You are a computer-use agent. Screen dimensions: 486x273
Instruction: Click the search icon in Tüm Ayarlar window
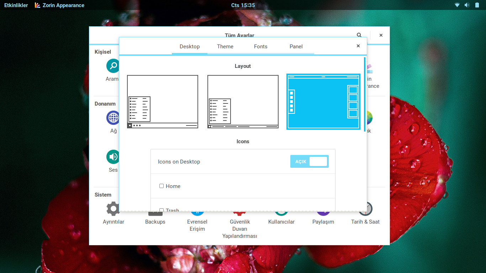tap(359, 35)
